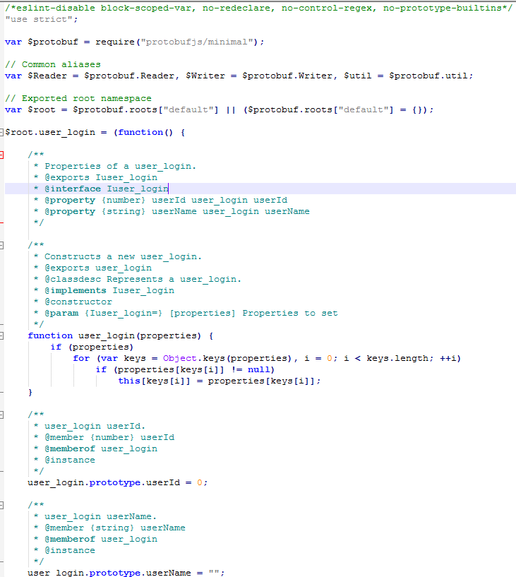Click the "@member {string} userName" line

115,528
